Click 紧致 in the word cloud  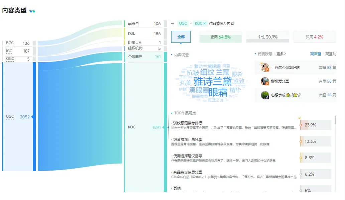239,81
